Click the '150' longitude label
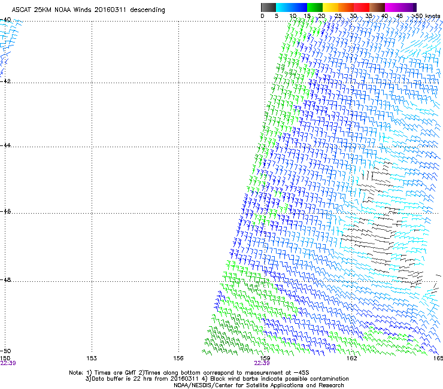Image resolution: width=443 pixels, height=389 pixels. tap(5, 358)
